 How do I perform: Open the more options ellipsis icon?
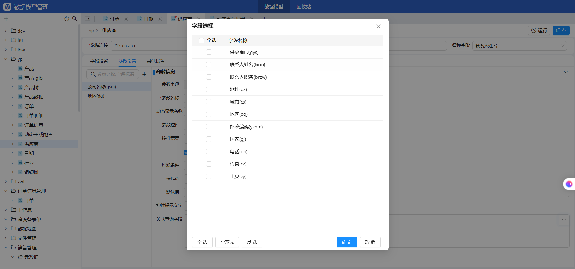click(x=564, y=220)
